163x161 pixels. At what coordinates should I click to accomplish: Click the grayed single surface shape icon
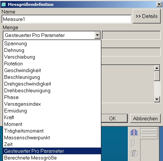(133, 143)
